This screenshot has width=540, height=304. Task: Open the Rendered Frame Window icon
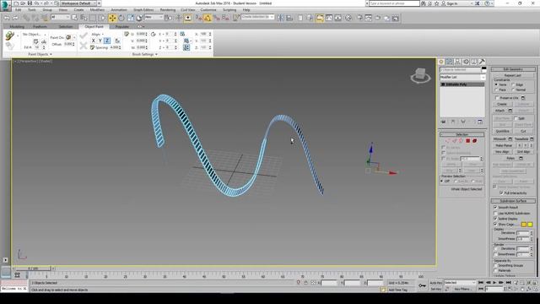pos(368,18)
